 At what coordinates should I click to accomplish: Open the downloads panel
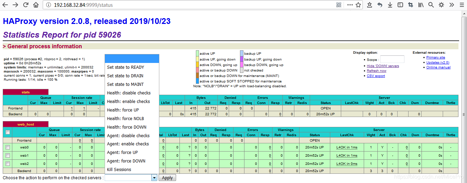click(390, 5)
